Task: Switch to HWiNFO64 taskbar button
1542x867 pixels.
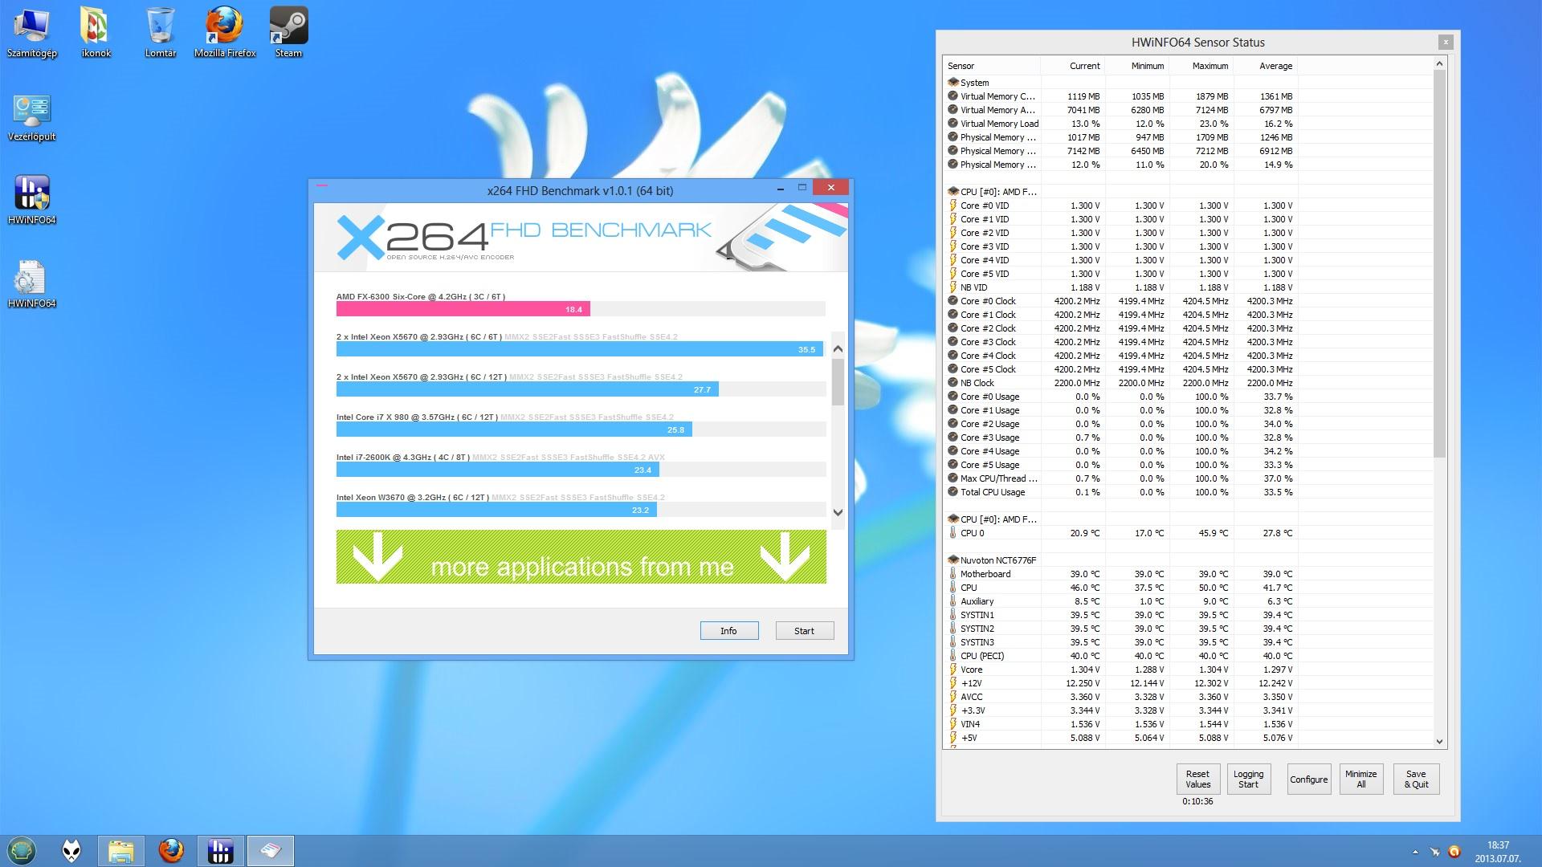Action: [220, 850]
